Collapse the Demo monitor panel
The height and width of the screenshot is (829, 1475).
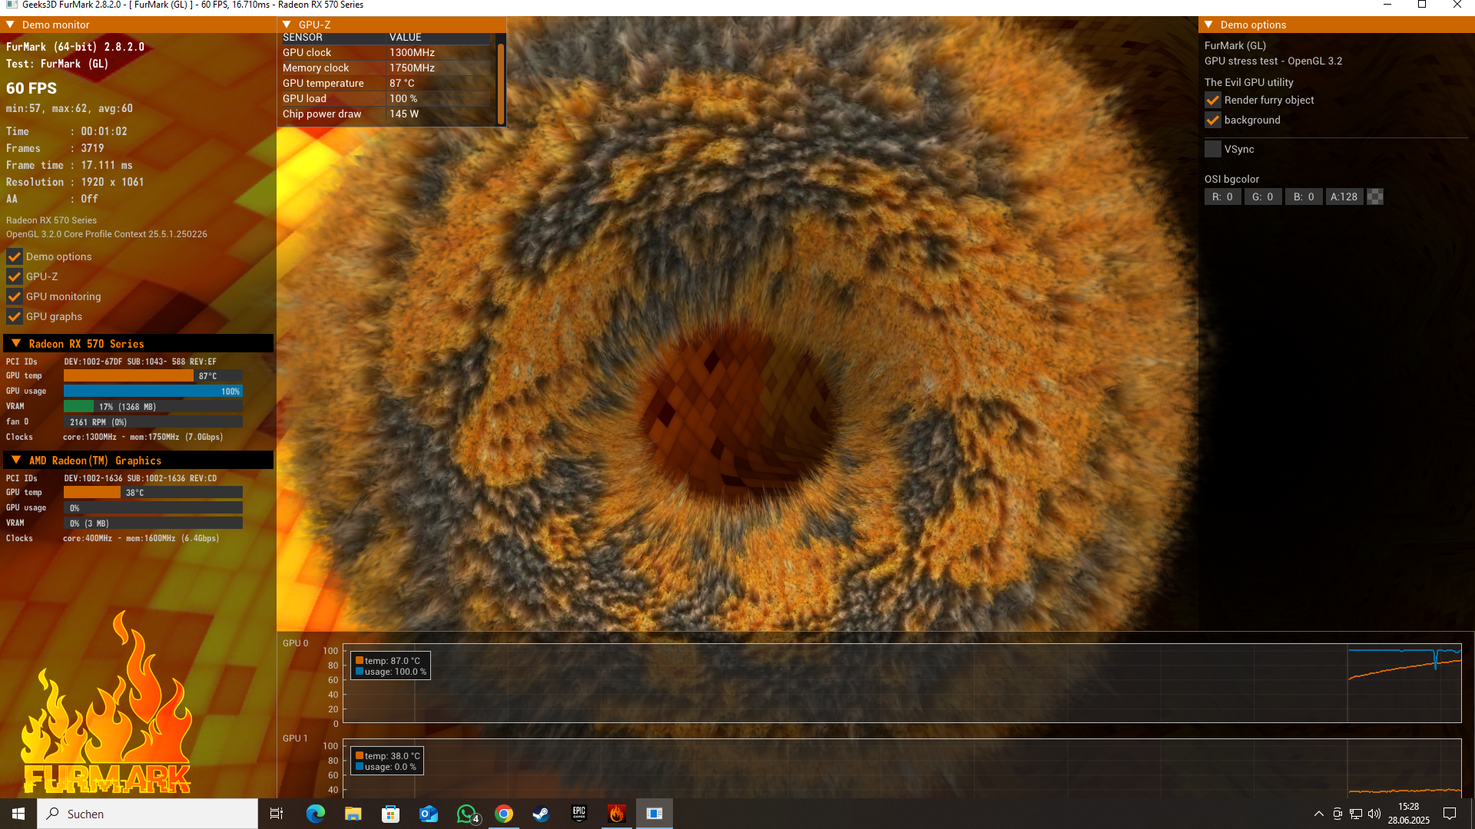point(11,25)
